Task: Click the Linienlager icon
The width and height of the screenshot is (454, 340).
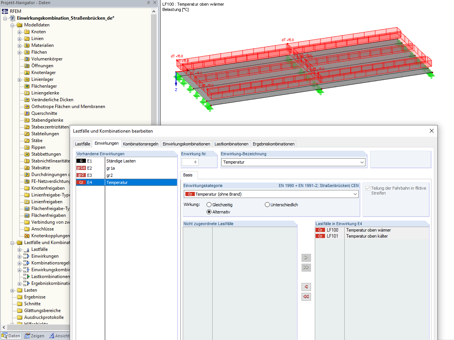Action: click(27, 79)
